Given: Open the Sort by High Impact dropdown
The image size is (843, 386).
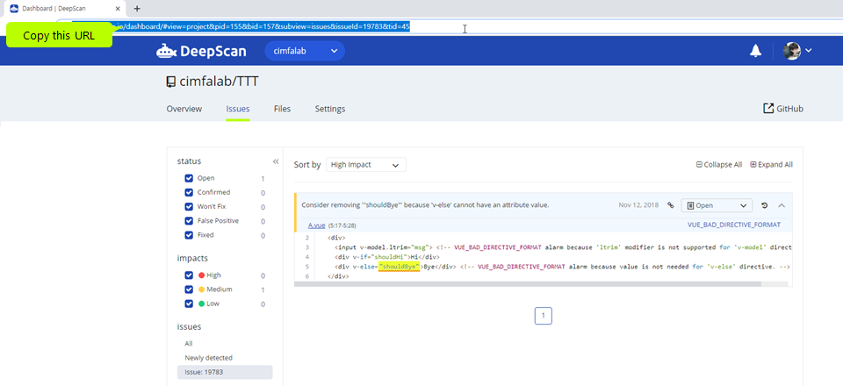Looking at the screenshot, I should (365, 165).
